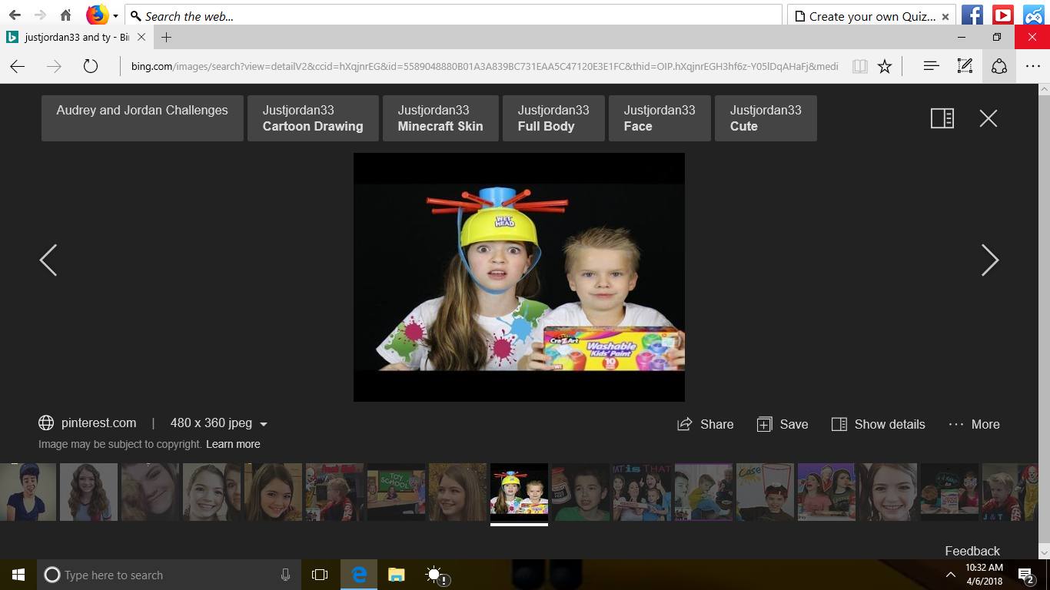Select the Case thumbnail in filmstrip
Viewport: 1050px width, 590px height.
(765, 492)
